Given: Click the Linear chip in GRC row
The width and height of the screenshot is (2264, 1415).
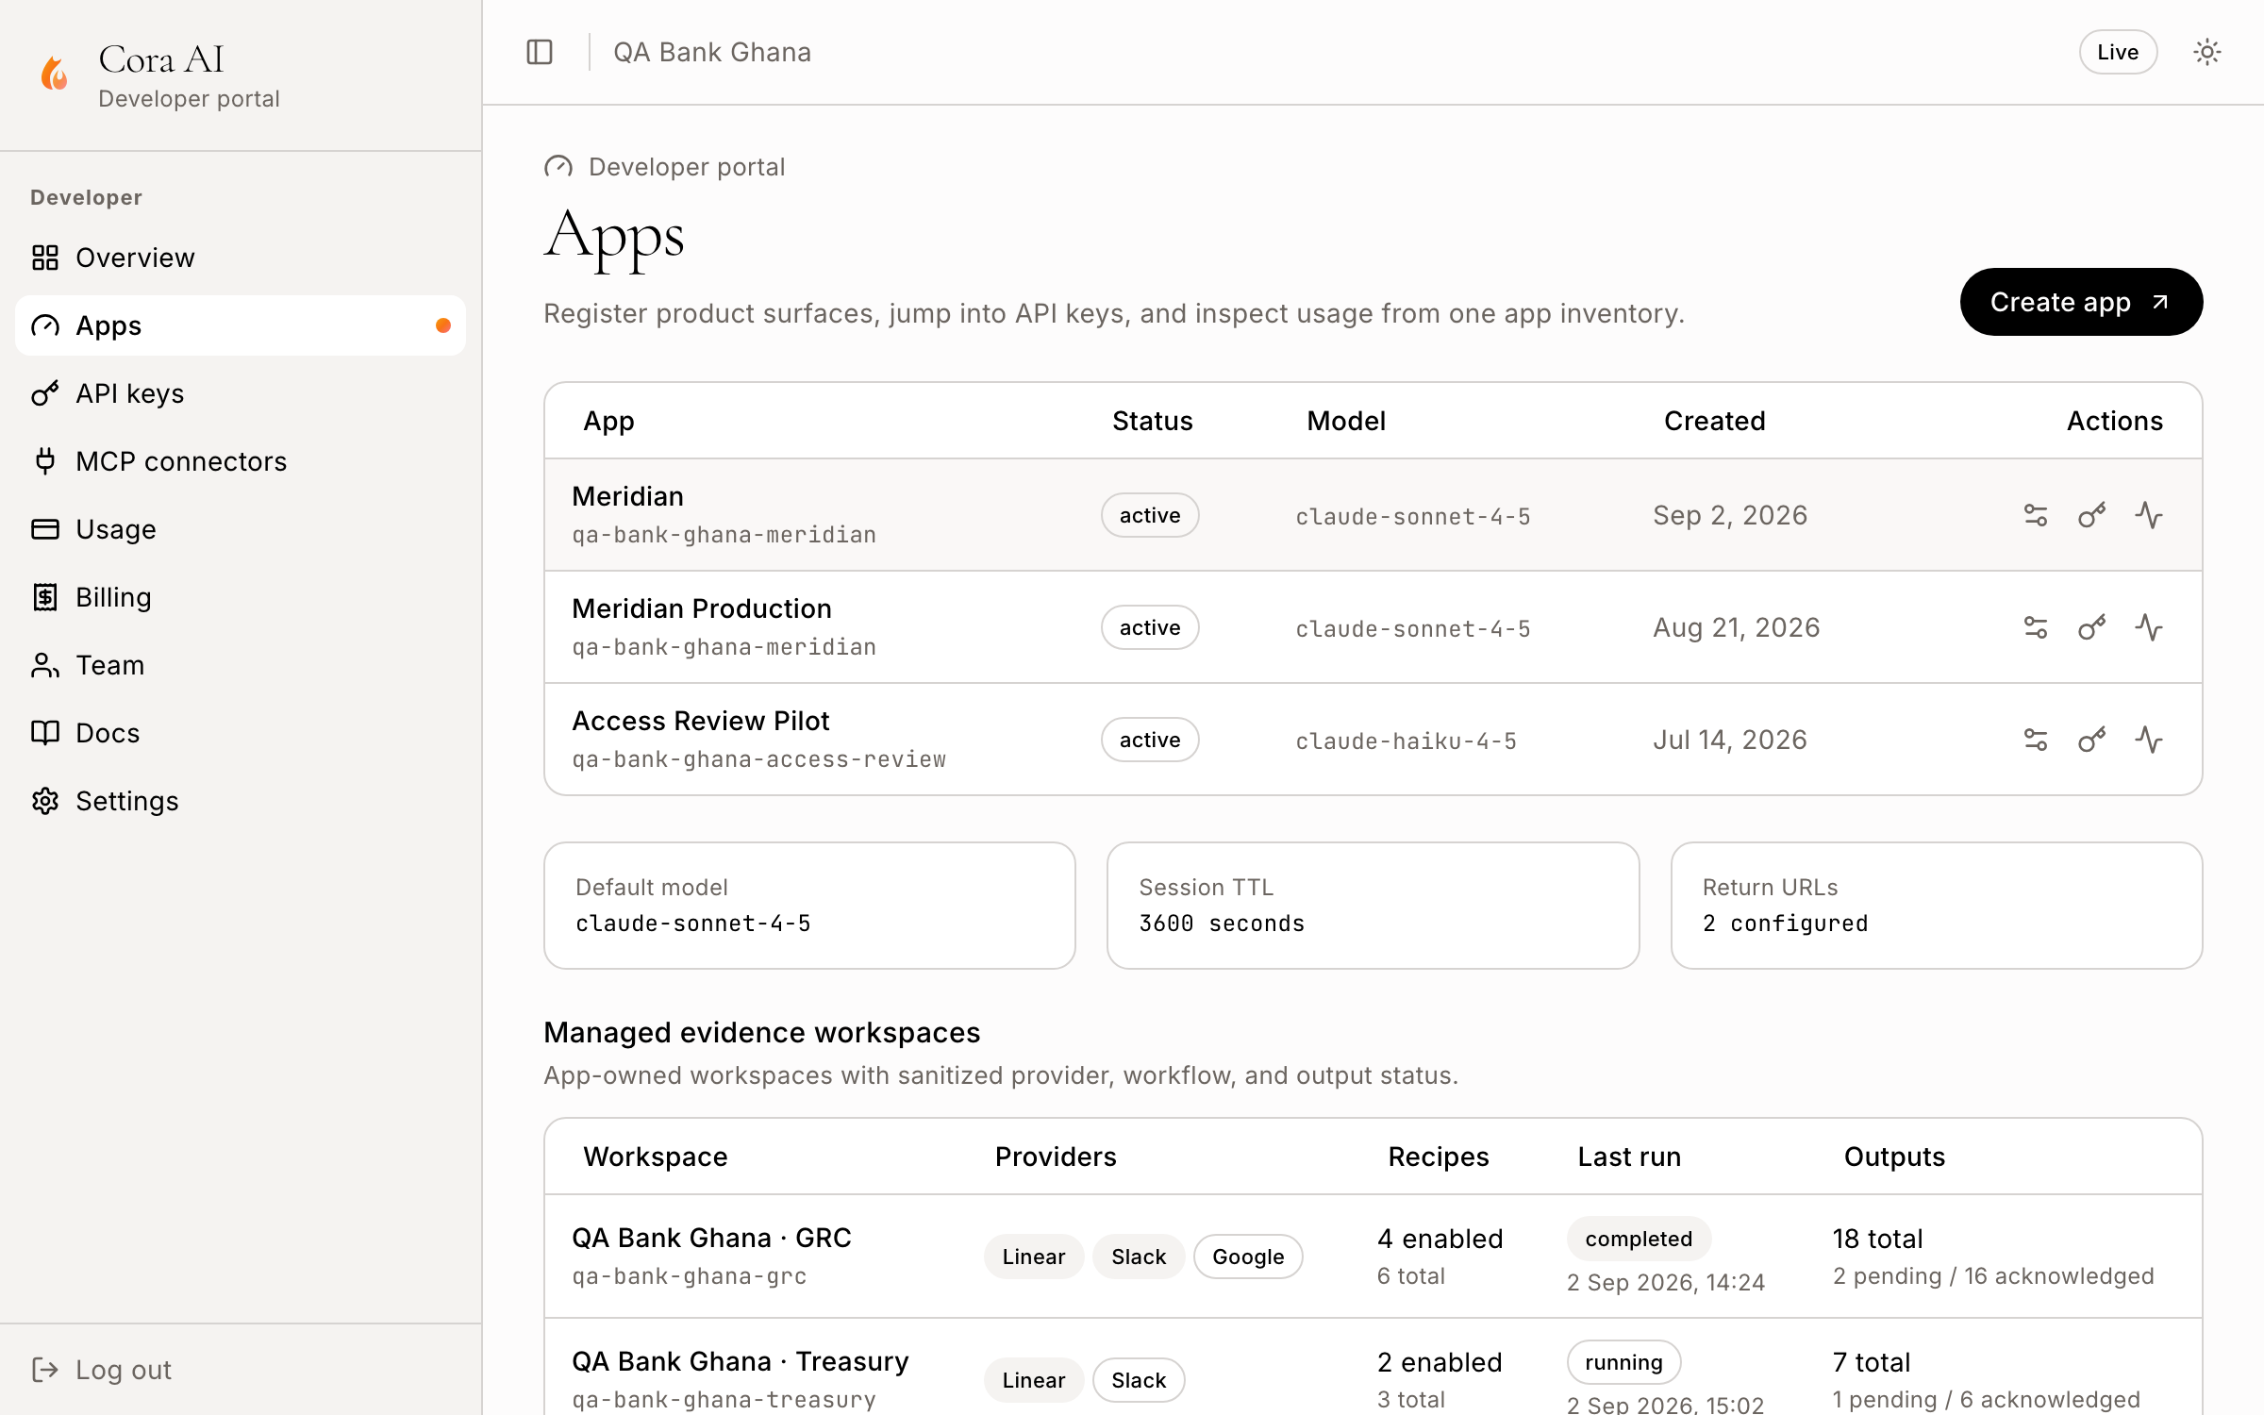Looking at the screenshot, I should (x=1033, y=1257).
